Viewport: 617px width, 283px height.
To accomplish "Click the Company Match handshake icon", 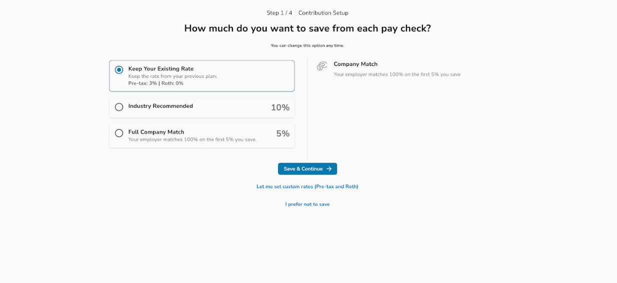I will click(322, 66).
